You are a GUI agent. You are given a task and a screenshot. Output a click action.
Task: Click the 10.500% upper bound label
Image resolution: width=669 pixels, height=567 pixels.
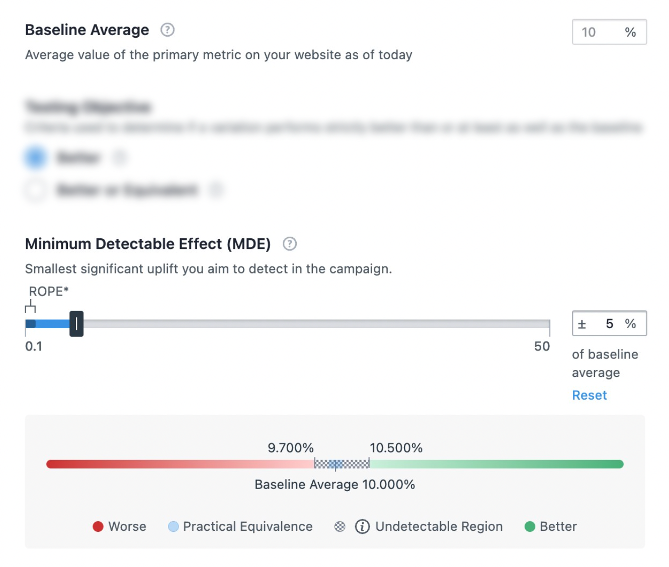click(396, 448)
